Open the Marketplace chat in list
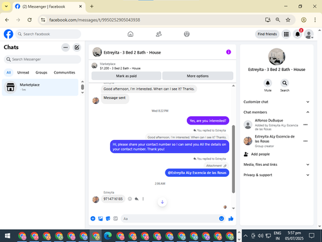 coord(40,87)
